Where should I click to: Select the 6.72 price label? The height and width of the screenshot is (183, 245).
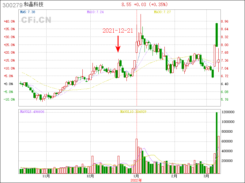[225, 76]
